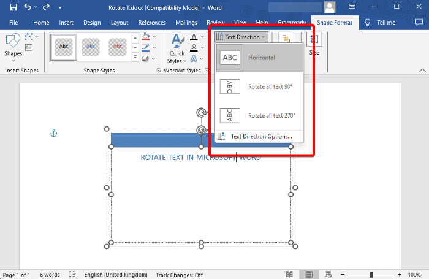Open the Shape Fill dropdown arrow
This screenshot has height=279, width=429.
[154, 37]
